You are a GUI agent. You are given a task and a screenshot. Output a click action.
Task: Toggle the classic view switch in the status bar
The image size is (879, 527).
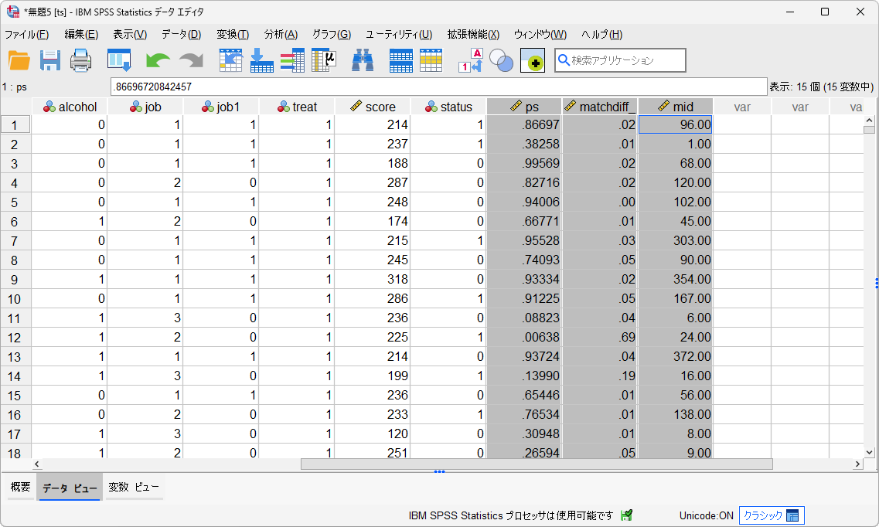pyautogui.click(x=772, y=515)
